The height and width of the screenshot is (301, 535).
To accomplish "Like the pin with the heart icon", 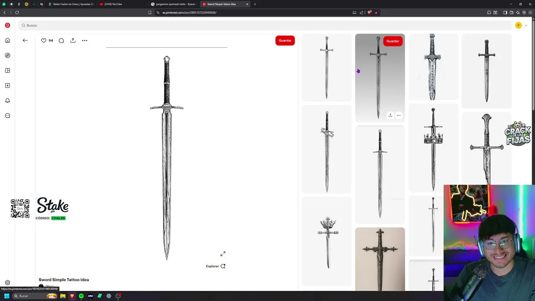I will click(x=43, y=41).
